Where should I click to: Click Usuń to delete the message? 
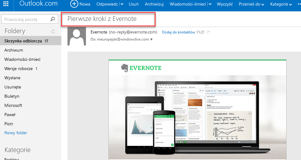pos(134,4)
